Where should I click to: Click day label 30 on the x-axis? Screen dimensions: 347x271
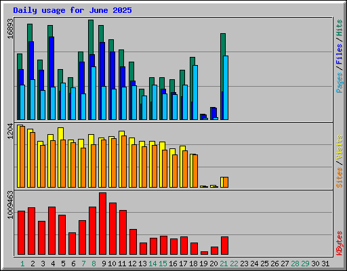(315, 264)
